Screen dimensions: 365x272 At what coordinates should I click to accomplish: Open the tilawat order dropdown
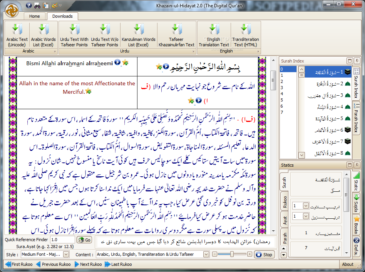[x=306, y=206]
